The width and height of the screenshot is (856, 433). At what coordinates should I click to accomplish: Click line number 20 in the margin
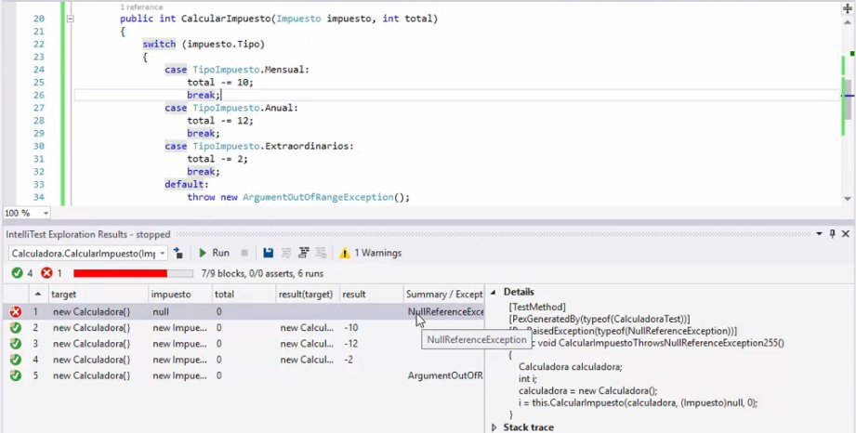tap(38, 19)
